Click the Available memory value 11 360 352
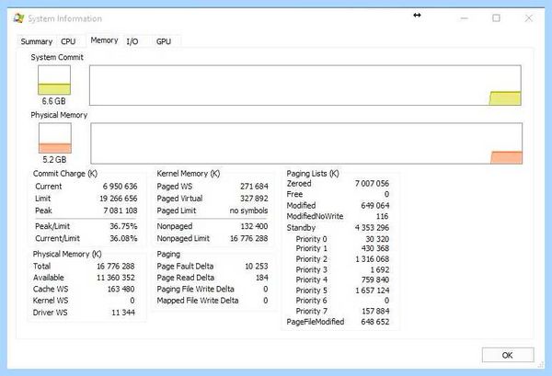Screen dimensions: 552x376 (116, 278)
